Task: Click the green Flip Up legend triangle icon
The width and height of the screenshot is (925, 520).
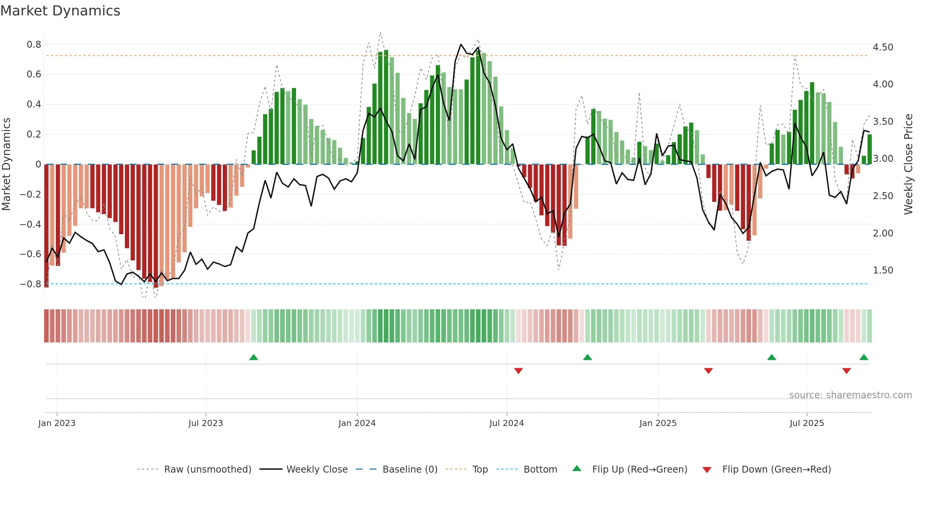Action: coord(577,468)
